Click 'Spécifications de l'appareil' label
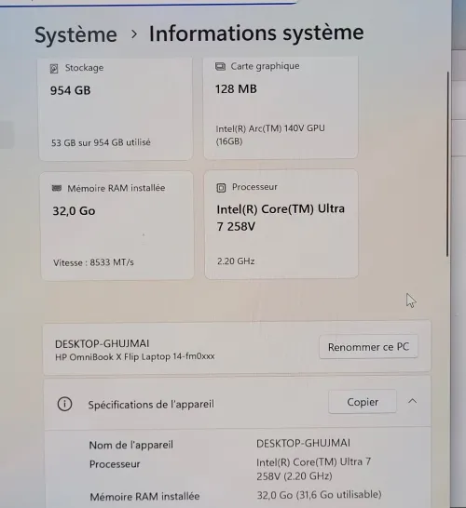The image size is (466, 508). (151, 405)
